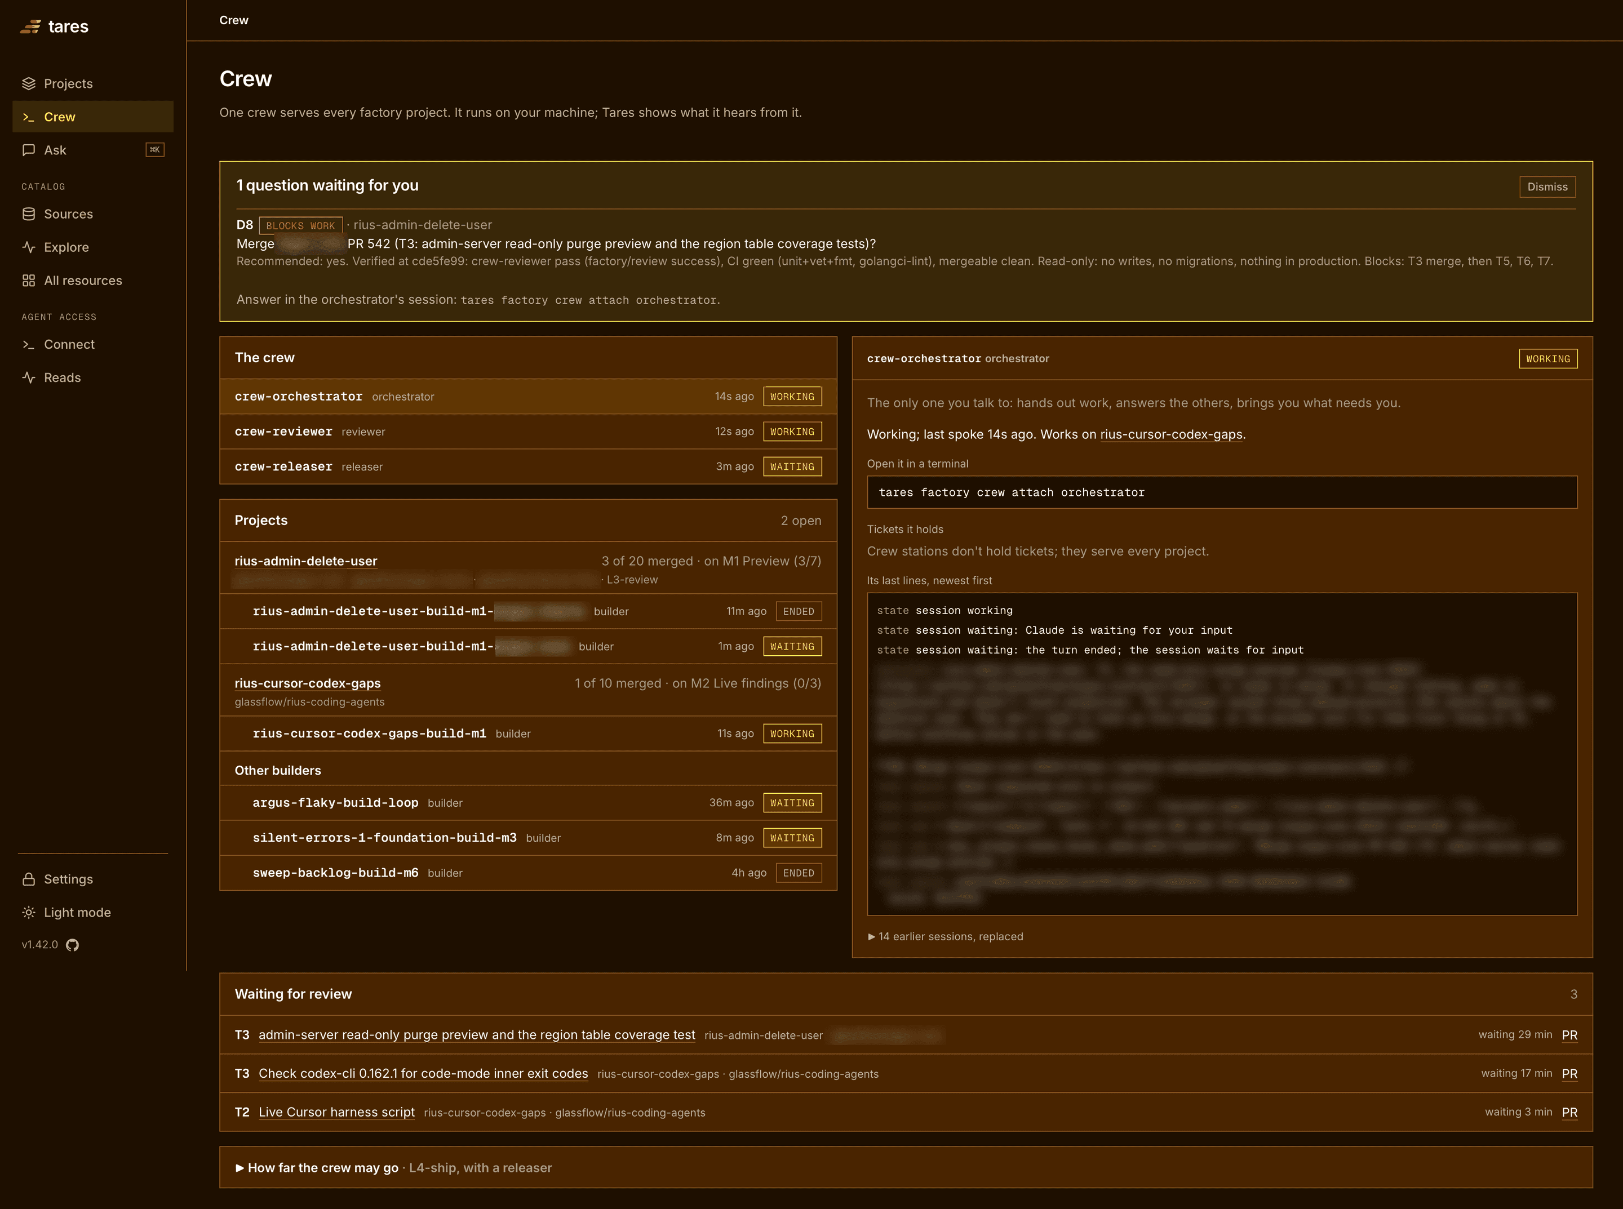1623x1209 pixels.
Task: Select sweep-backlog-build-m6 builder row
Action: coord(528,873)
